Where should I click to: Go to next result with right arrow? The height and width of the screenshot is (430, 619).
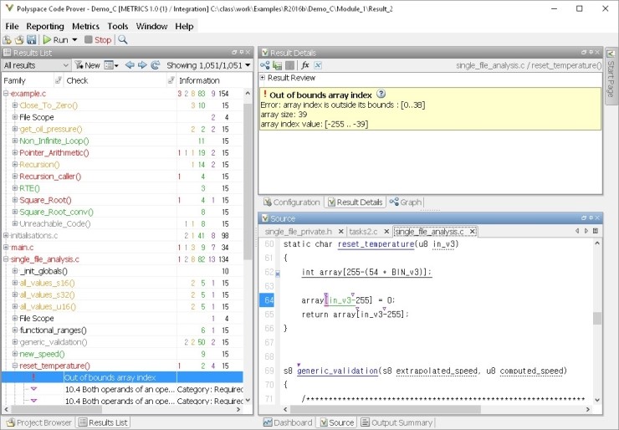click(x=142, y=65)
